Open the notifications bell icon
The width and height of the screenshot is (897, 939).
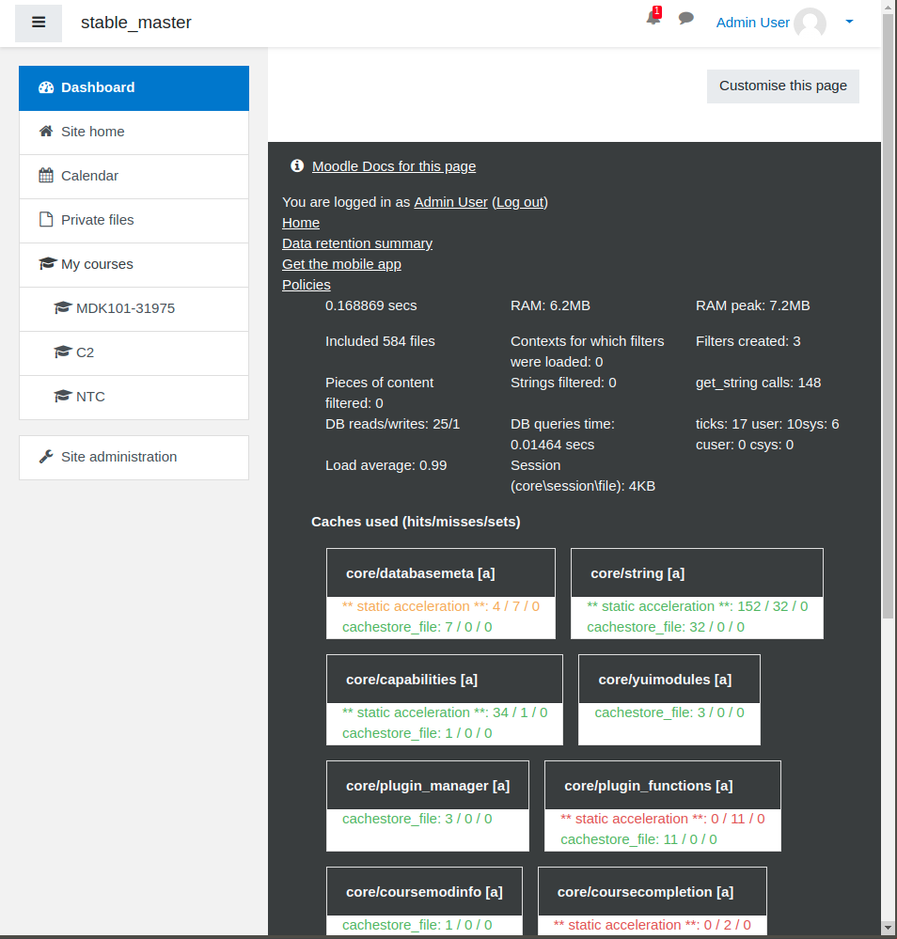(653, 17)
